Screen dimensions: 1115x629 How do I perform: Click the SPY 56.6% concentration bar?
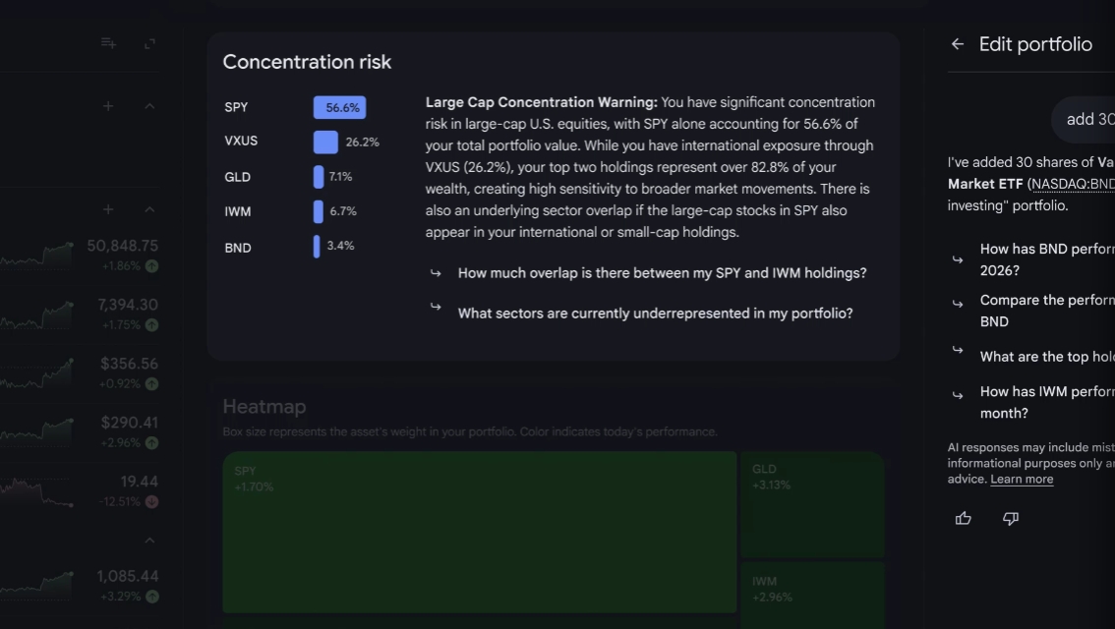(x=339, y=107)
